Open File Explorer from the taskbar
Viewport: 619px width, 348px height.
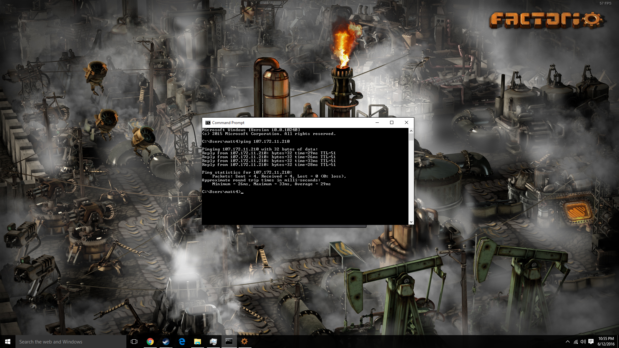pyautogui.click(x=197, y=342)
